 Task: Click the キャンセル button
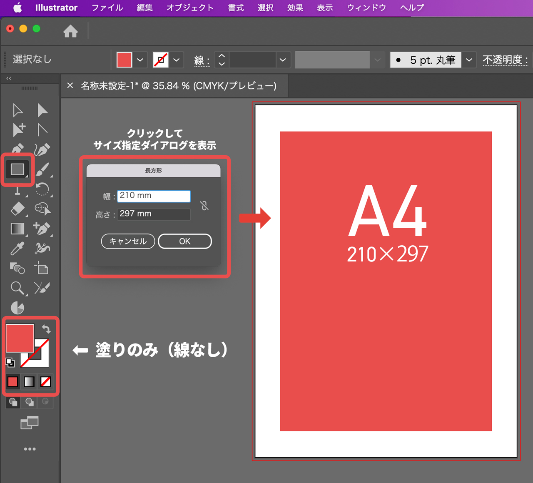point(128,241)
